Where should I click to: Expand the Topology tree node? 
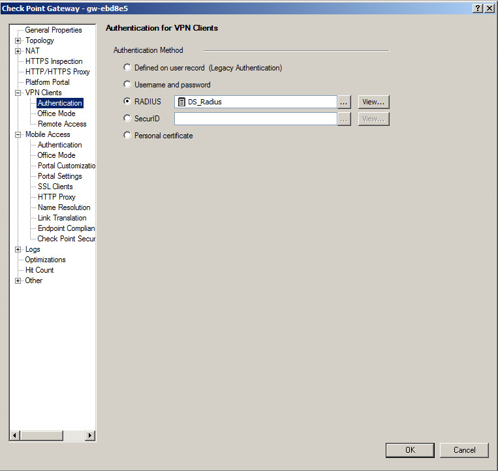(x=18, y=40)
